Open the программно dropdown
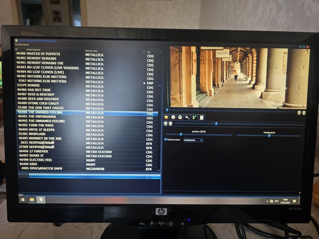This screenshot has width=319, height=239. pos(193,140)
